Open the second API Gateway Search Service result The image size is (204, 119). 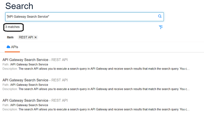click(25, 80)
